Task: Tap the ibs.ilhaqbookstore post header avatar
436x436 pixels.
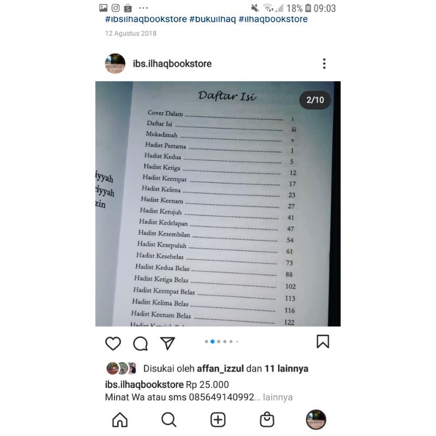Action: tap(115, 64)
